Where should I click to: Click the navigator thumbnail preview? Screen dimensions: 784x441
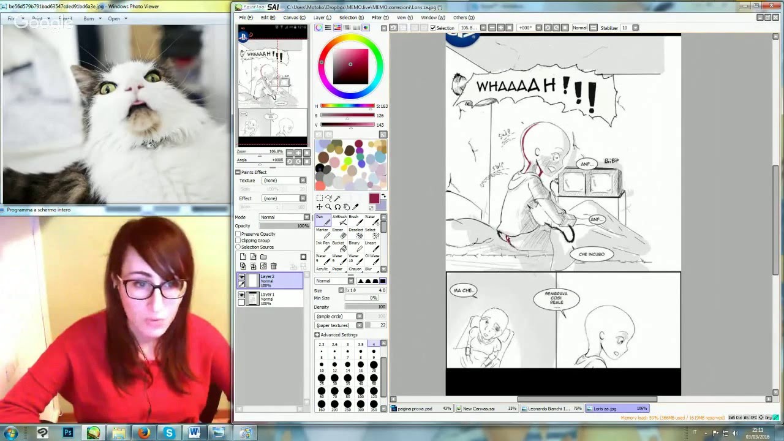point(273,85)
